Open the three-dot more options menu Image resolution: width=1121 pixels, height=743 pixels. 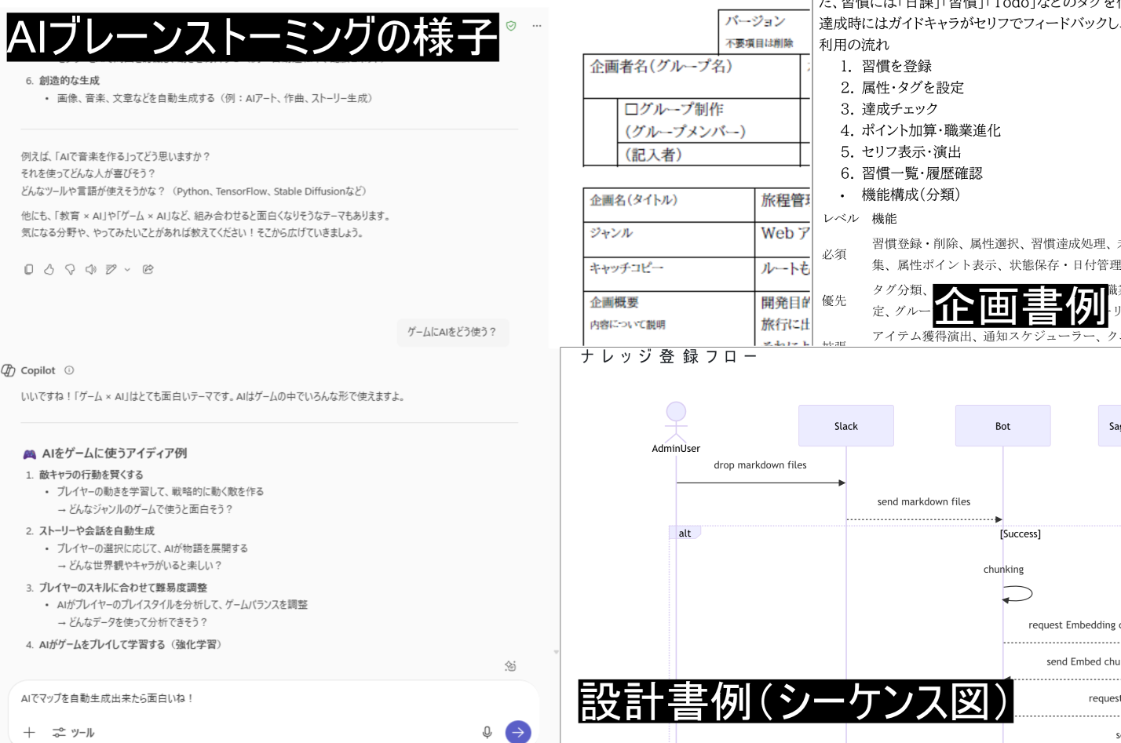[537, 26]
